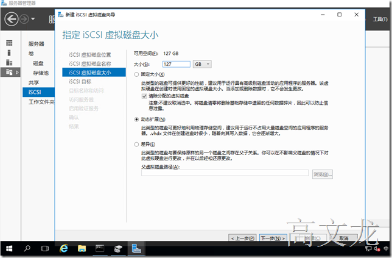Select the 动态扩展 radio button
This screenshot has width=392, height=258.
click(136, 120)
